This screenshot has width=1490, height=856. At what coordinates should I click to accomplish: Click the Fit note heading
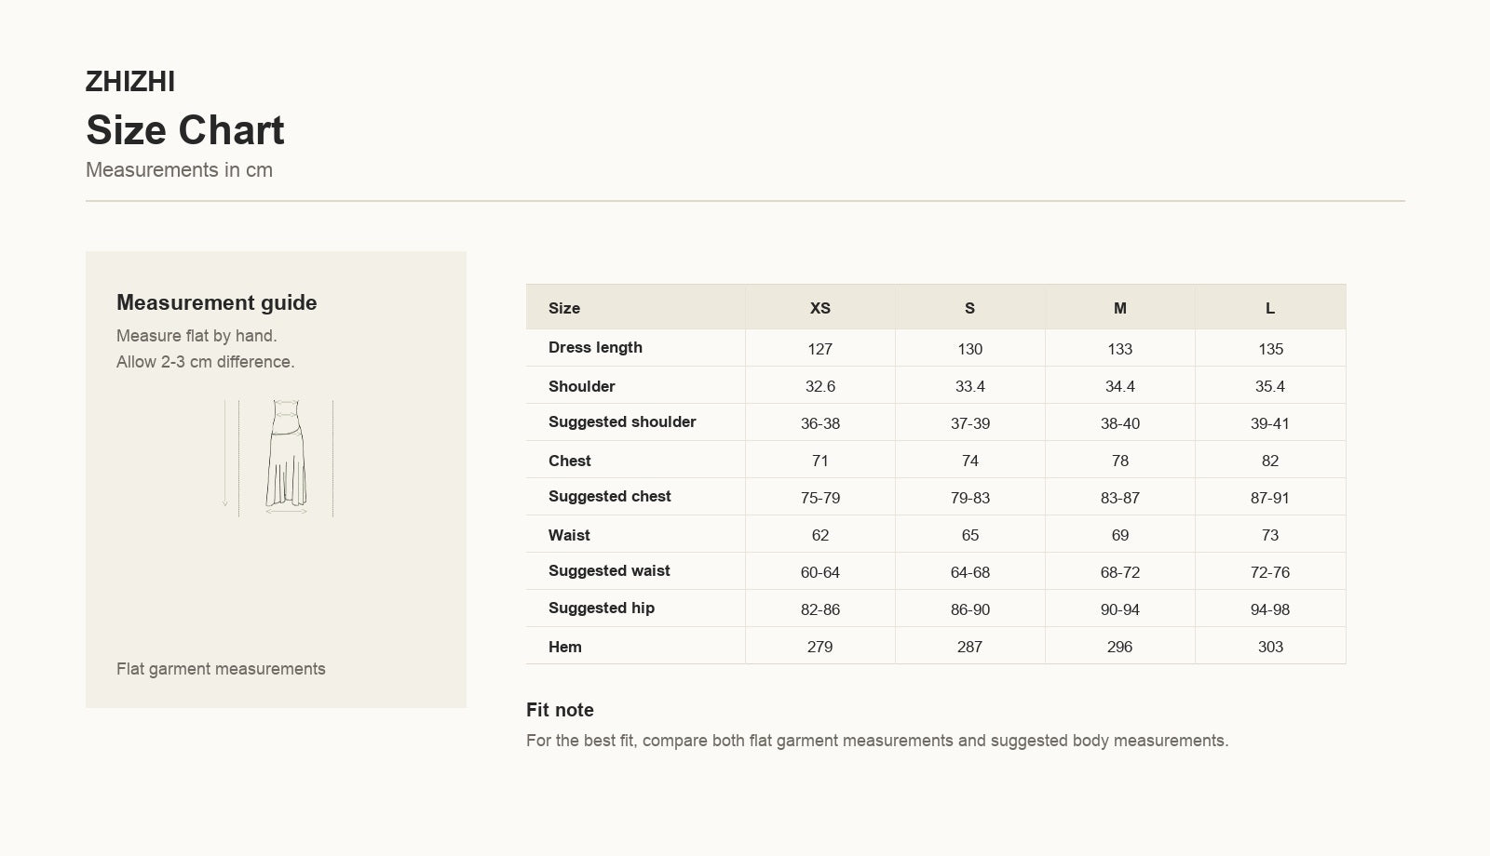(560, 710)
